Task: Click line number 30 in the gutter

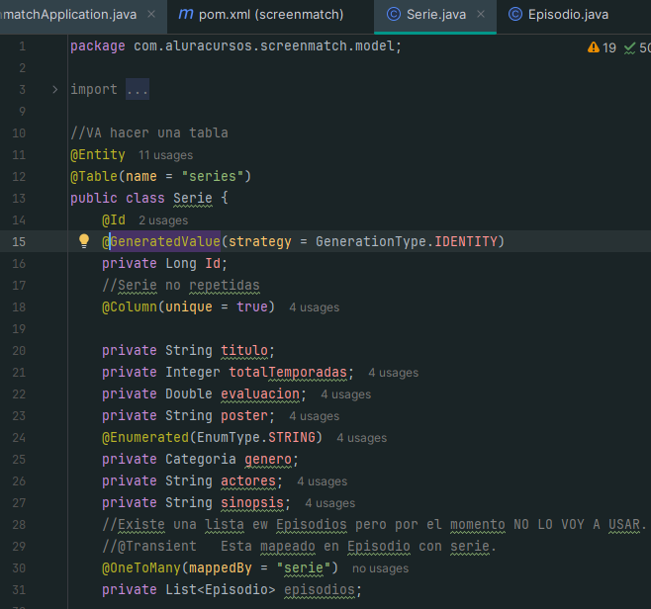Action: [x=19, y=567]
